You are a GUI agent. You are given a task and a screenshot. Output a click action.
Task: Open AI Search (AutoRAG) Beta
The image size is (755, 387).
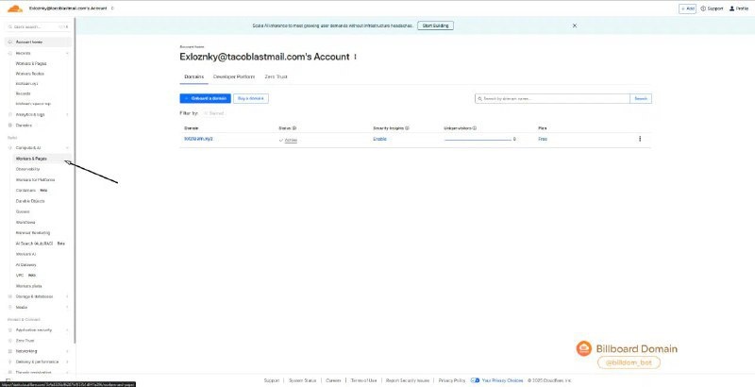pyautogui.click(x=41, y=244)
